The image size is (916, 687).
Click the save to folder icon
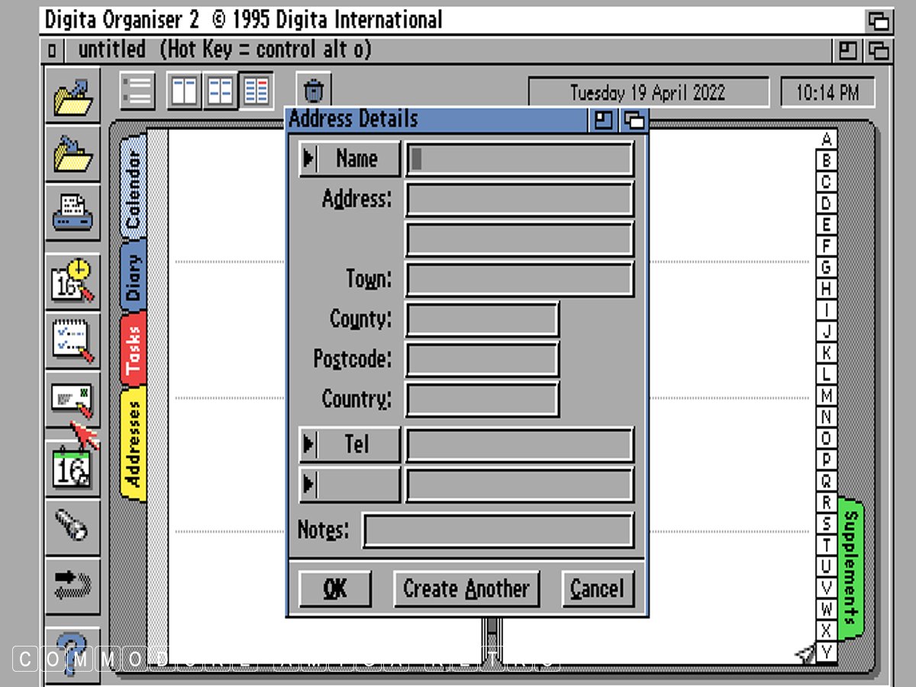tap(73, 153)
